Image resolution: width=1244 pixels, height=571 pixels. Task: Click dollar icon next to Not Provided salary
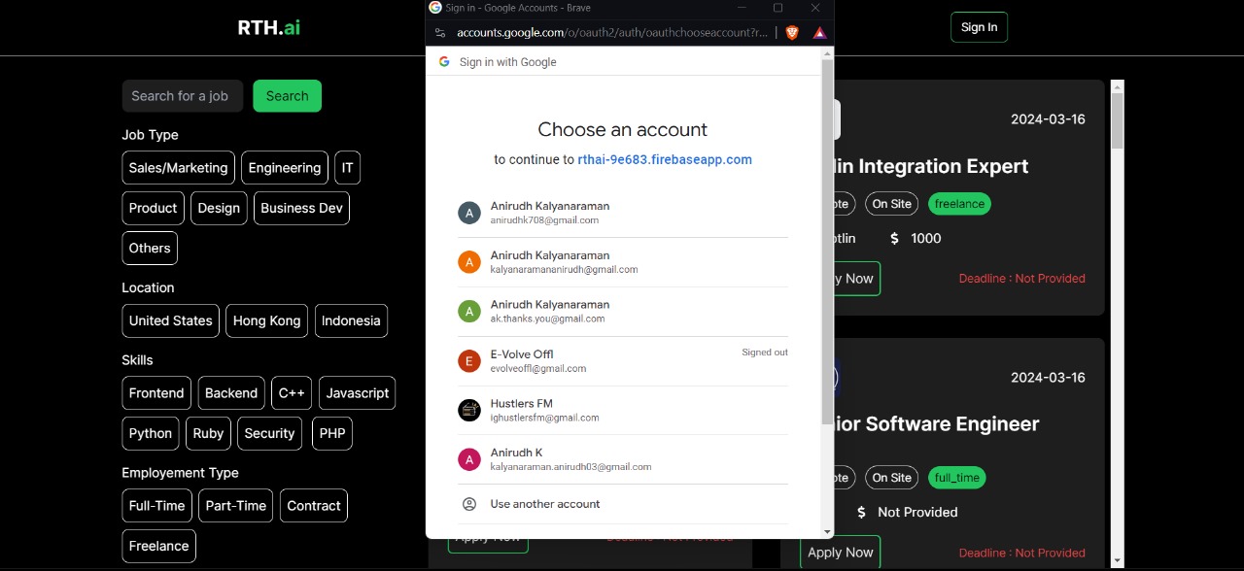click(x=861, y=512)
